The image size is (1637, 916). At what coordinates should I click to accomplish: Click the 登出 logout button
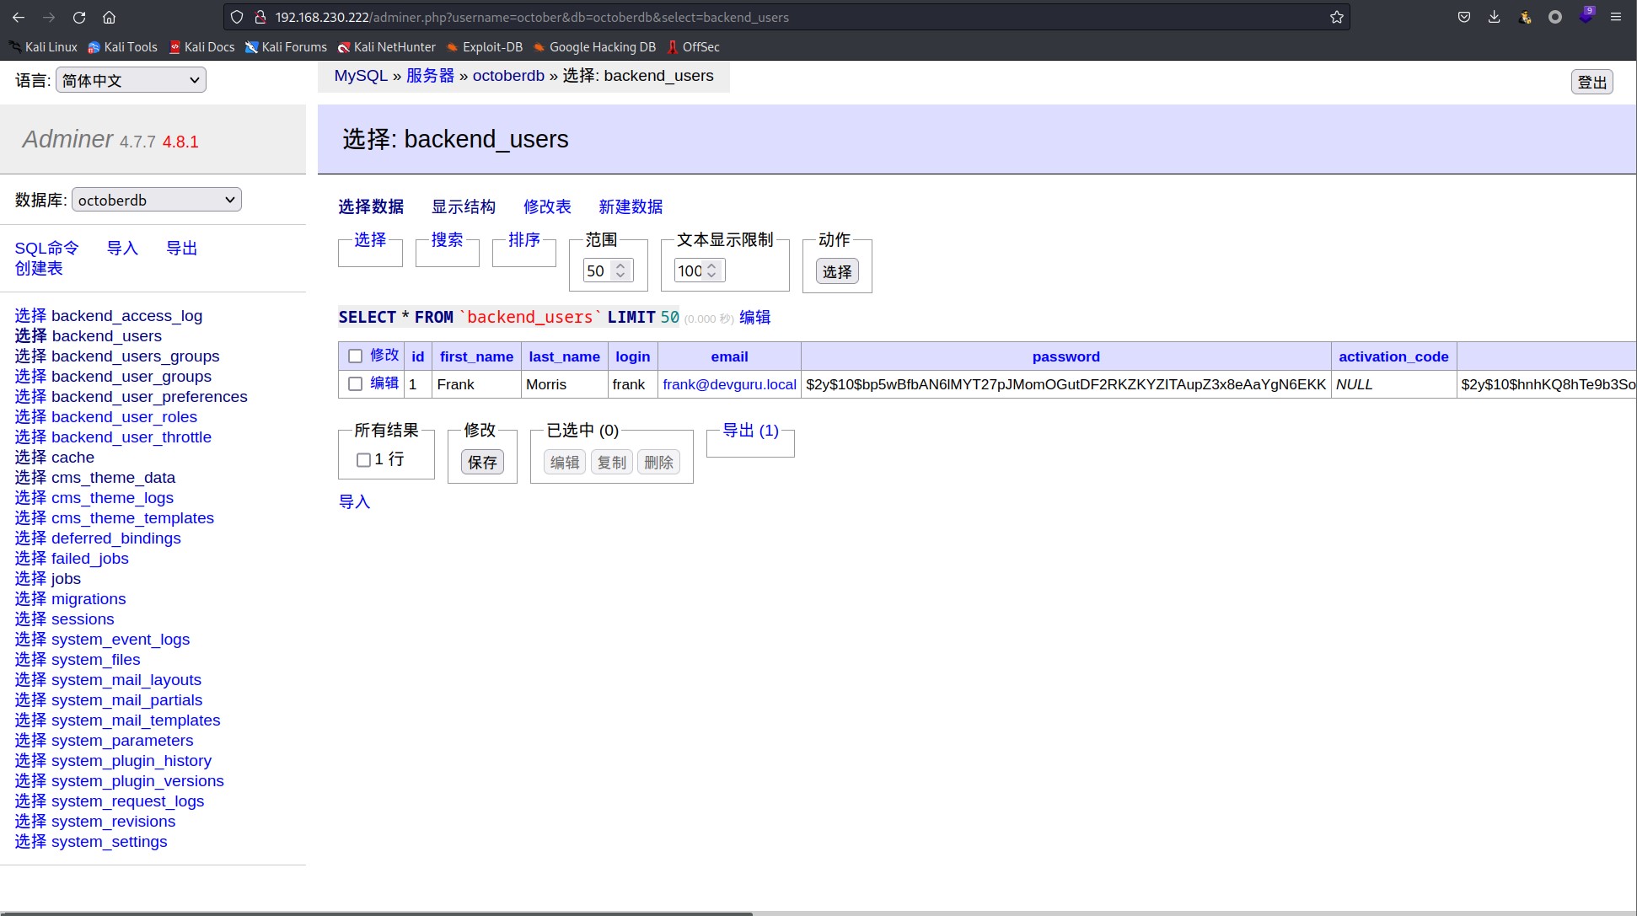[x=1592, y=83]
